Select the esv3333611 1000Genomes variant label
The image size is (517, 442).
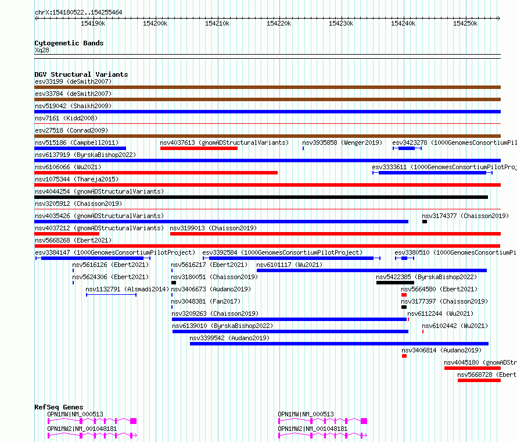(x=444, y=167)
